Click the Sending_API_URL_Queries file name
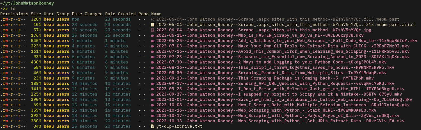Viewport: 421px width, 130px height. (275, 84)
